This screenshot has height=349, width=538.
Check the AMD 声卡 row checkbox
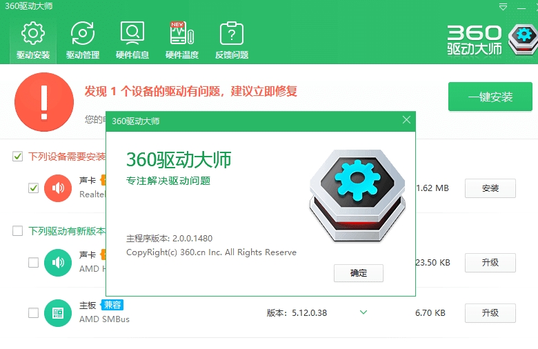(x=33, y=263)
